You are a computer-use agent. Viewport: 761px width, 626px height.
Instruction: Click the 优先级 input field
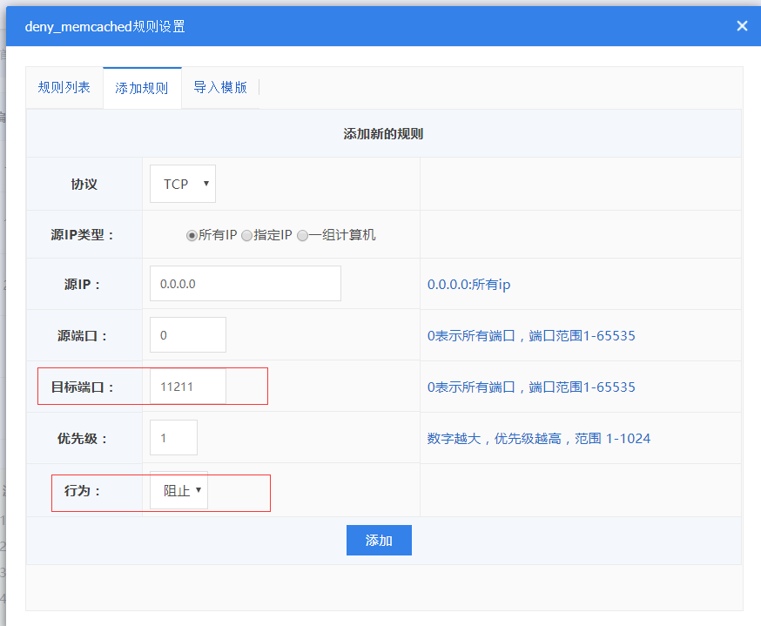pos(173,438)
